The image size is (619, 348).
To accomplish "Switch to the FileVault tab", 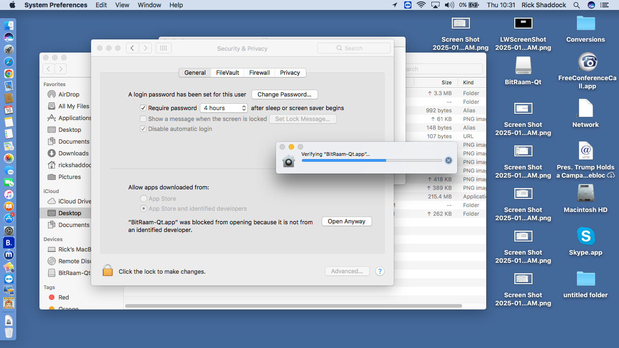I will tap(227, 72).
